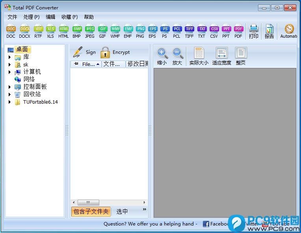Open the 处理 (P) menu
Image resolution: width=301 pixels, height=233 pixels.
click(x=32, y=17)
